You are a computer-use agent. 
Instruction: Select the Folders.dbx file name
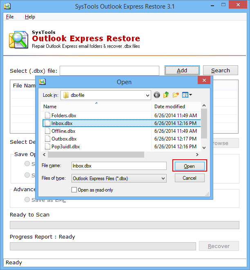point(64,115)
